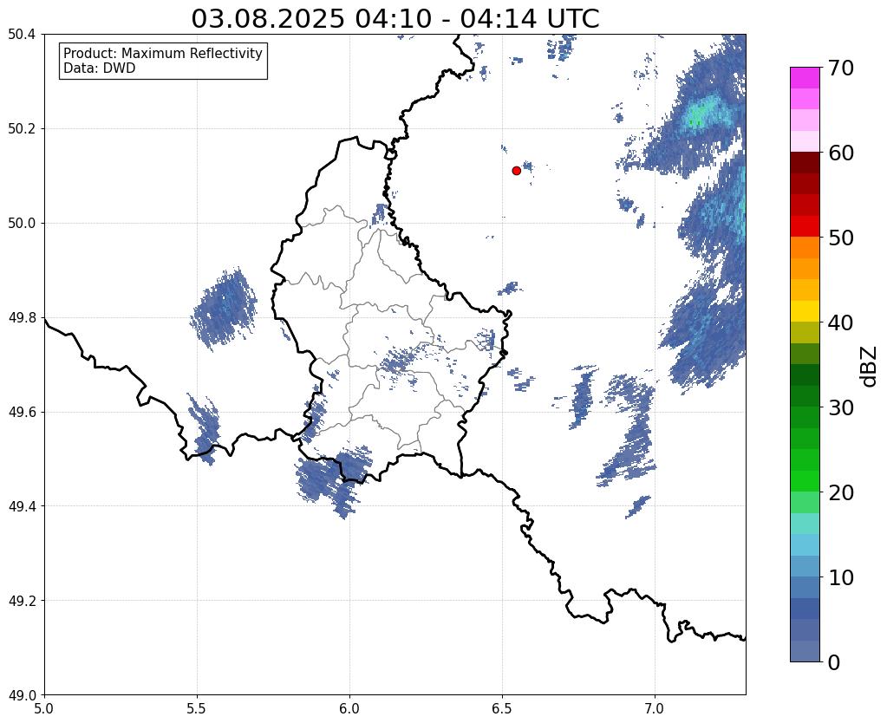This screenshot has height=723, width=887.
Task: Click the 10 colorbar tick label
Action: coord(841,577)
